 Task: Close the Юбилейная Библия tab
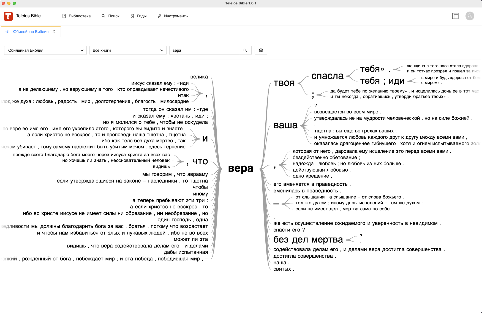click(x=54, y=31)
